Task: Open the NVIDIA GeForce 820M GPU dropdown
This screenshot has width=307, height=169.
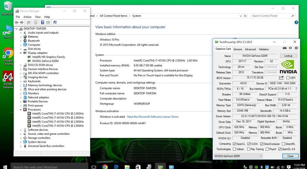Action: 238,156
